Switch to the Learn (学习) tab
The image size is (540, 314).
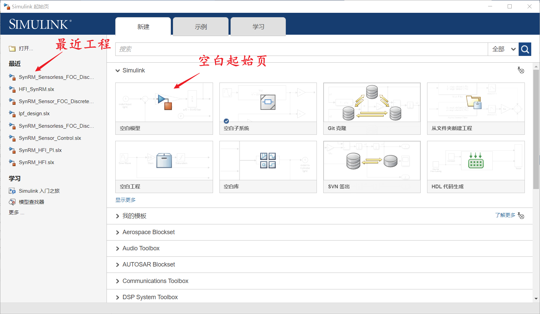coord(259,27)
